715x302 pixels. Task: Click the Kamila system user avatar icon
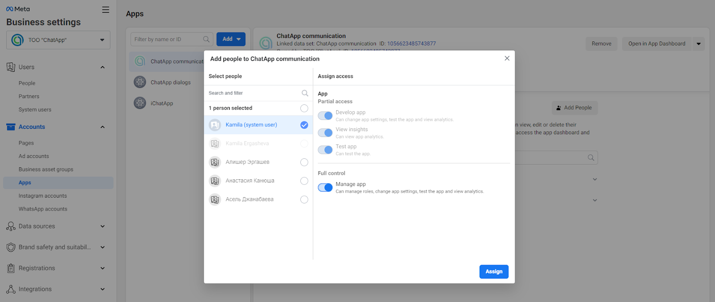pyautogui.click(x=215, y=125)
